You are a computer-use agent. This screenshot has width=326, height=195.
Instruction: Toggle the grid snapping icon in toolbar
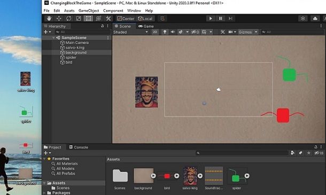(x=162, y=19)
